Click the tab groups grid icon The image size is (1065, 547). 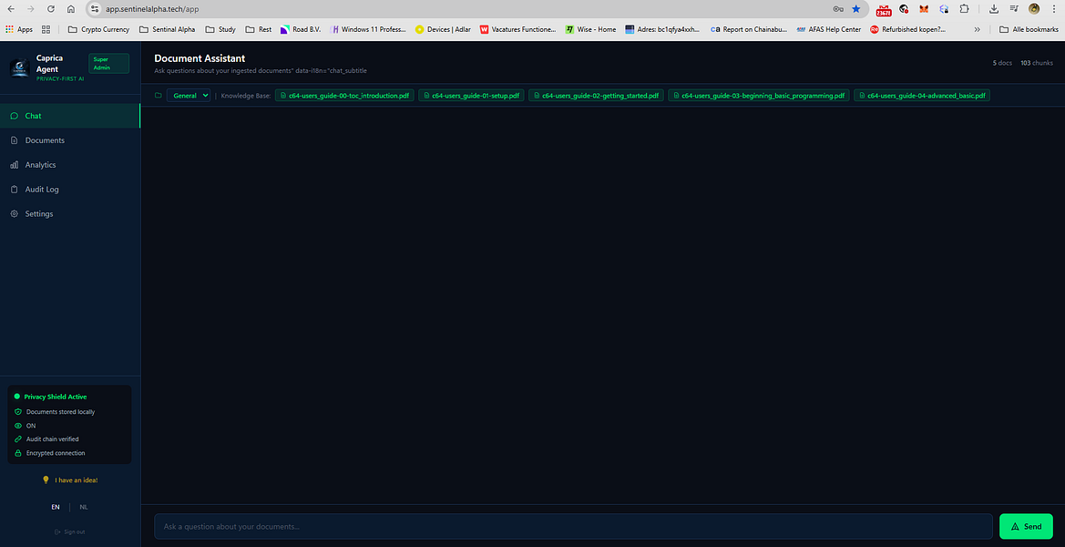(46, 29)
